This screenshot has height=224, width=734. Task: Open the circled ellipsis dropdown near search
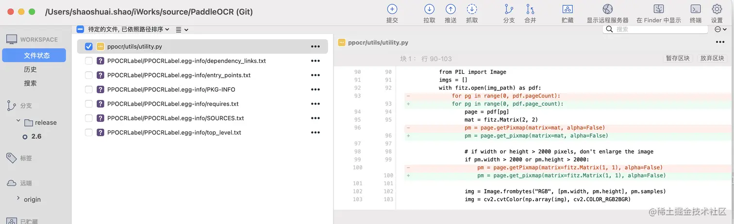coord(721,30)
